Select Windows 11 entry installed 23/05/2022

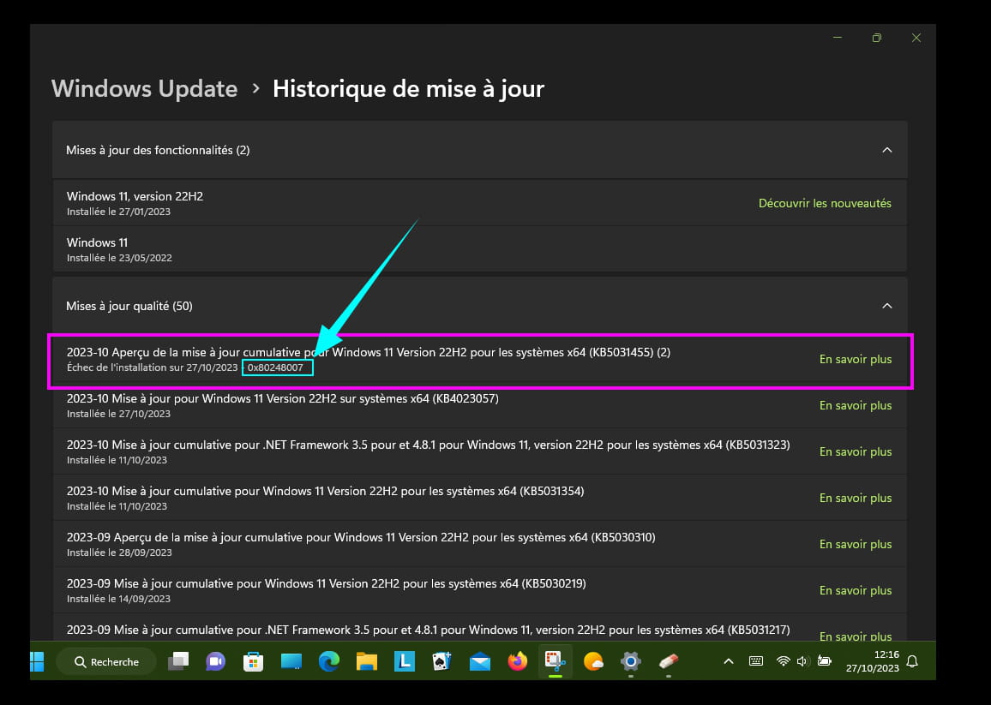click(480, 249)
